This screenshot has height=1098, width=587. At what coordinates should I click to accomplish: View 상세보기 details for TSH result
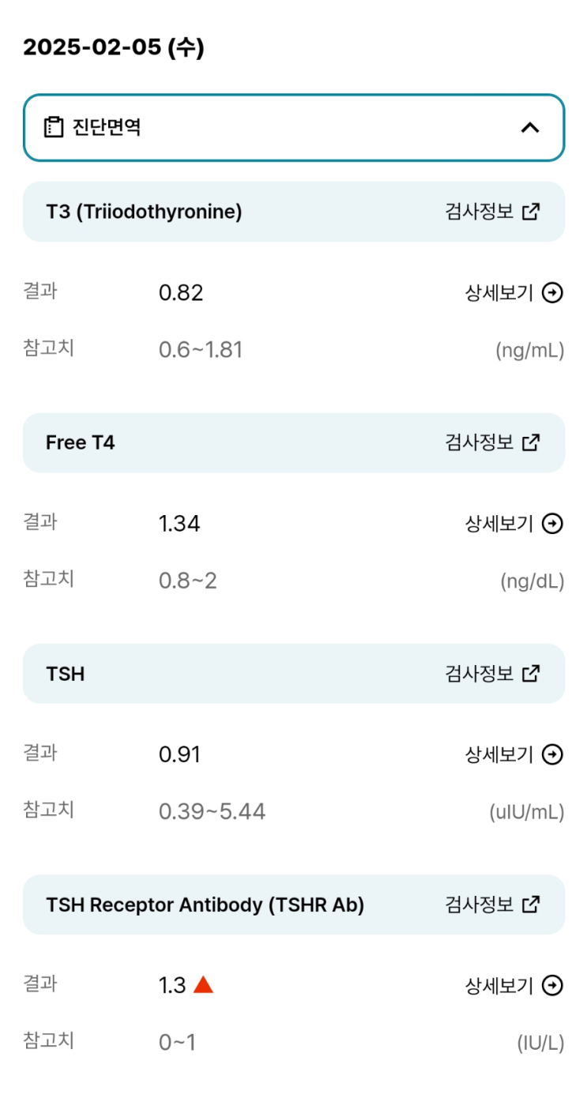point(499,755)
